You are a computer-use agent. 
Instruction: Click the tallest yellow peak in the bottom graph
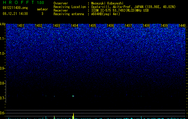[x=74, y=116]
